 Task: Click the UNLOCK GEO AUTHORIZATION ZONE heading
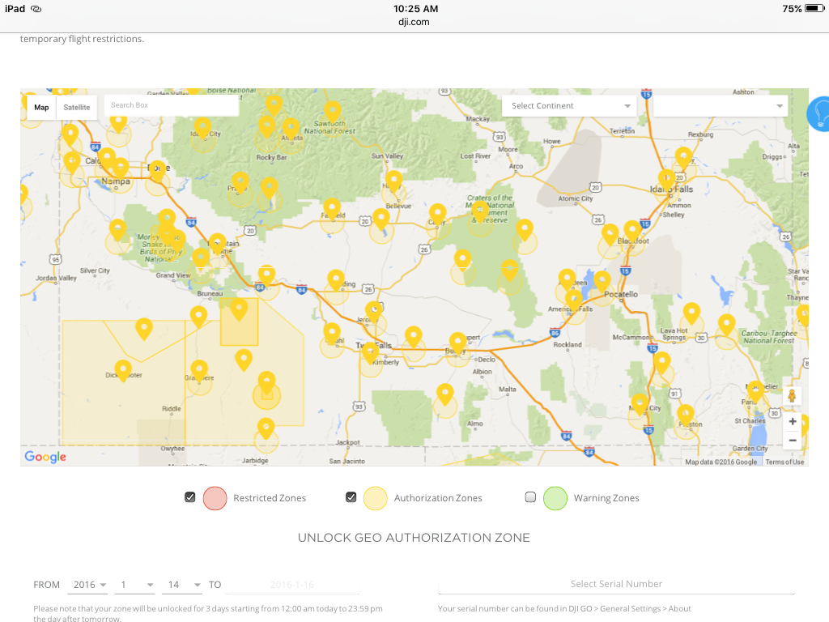414,538
